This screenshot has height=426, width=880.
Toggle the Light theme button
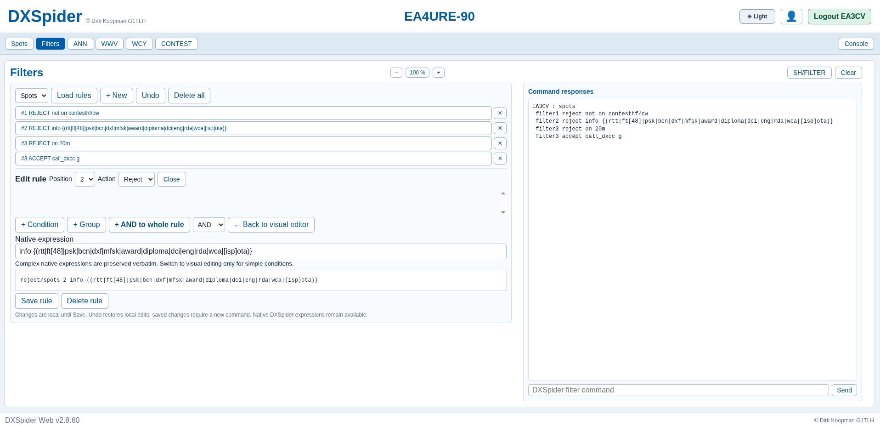[x=757, y=17]
